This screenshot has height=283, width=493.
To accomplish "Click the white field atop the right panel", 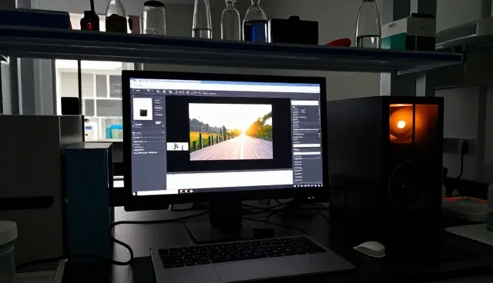I will coord(305,103).
